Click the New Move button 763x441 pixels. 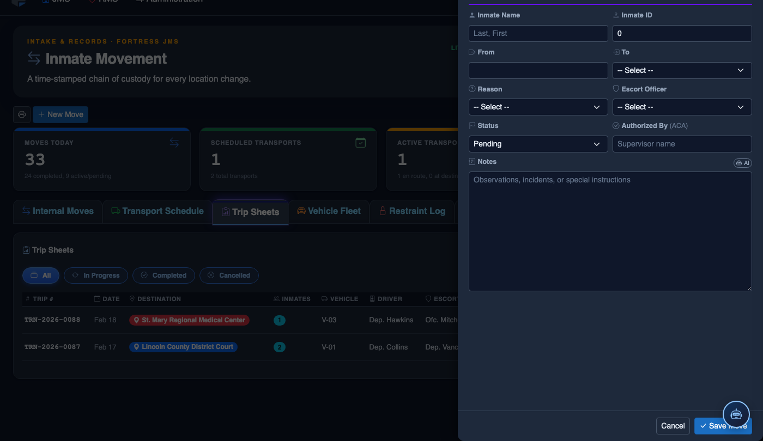tap(60, 114)
